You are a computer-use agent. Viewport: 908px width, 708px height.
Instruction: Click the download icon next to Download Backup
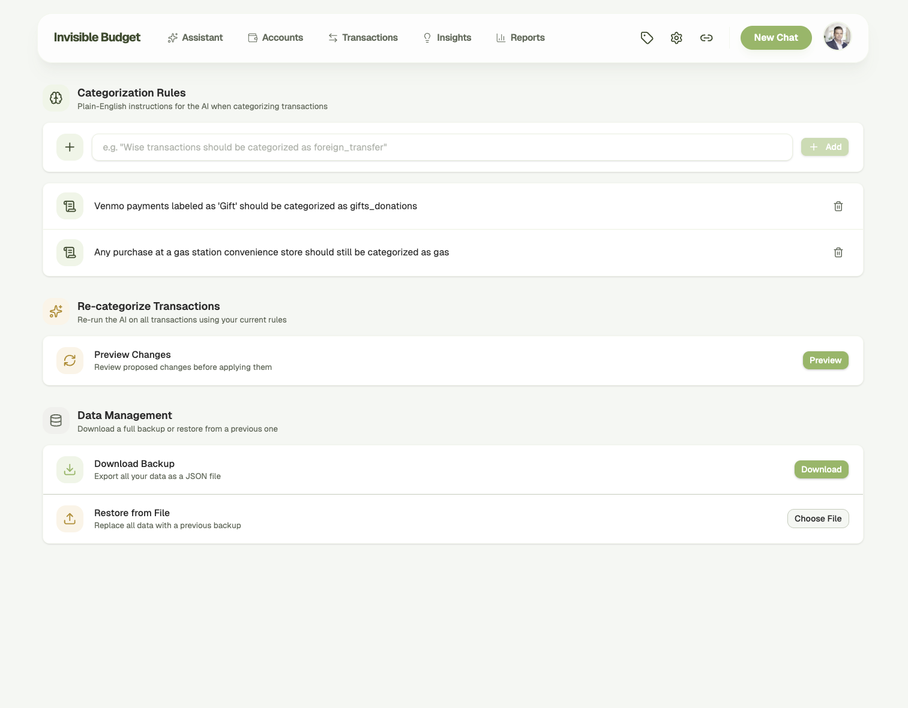(x=70, y=469)
